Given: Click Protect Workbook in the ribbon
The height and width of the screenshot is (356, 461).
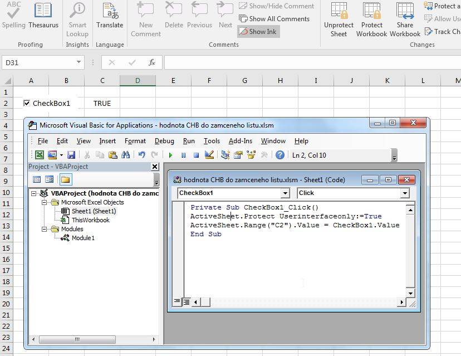Looking at the screenshot, I should click(371, 19).
